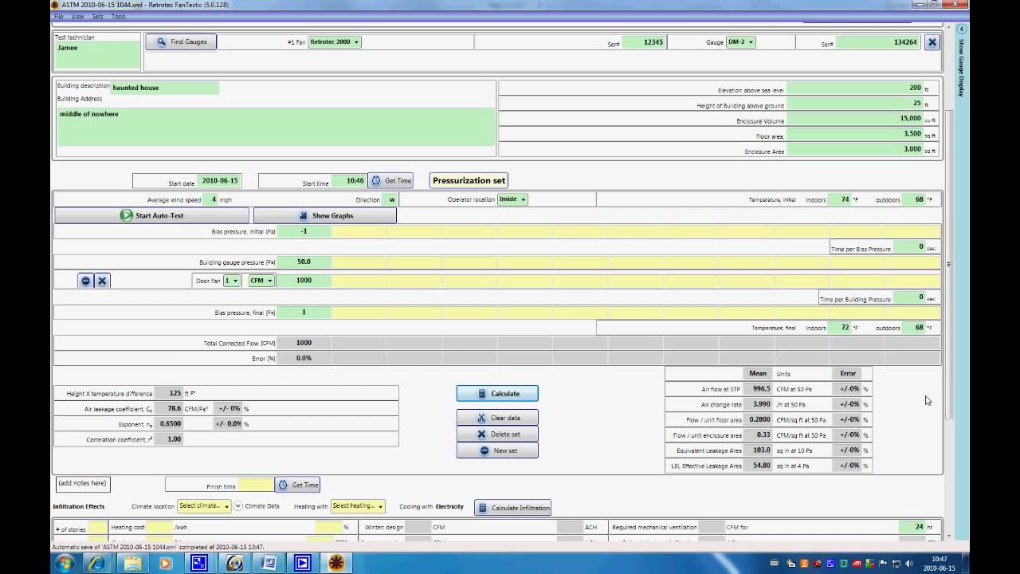This screenshot has width=1020, height=574.
Task: Click the Enclosure Volume field
Action: point(854,119)
